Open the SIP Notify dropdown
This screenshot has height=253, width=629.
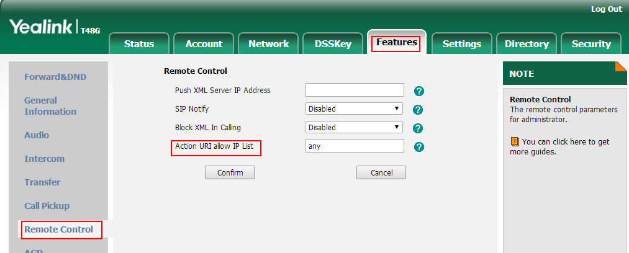354,109
